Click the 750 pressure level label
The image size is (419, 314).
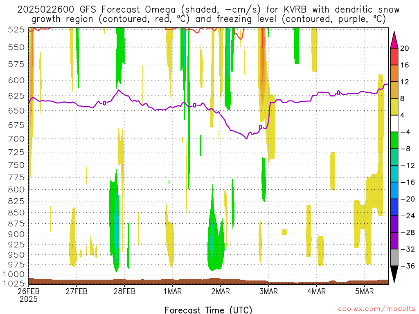(16, 165)
